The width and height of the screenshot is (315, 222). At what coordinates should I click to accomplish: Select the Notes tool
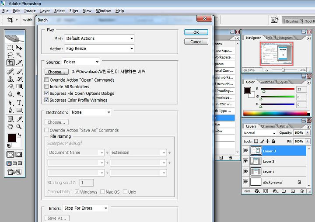point(10,119)
